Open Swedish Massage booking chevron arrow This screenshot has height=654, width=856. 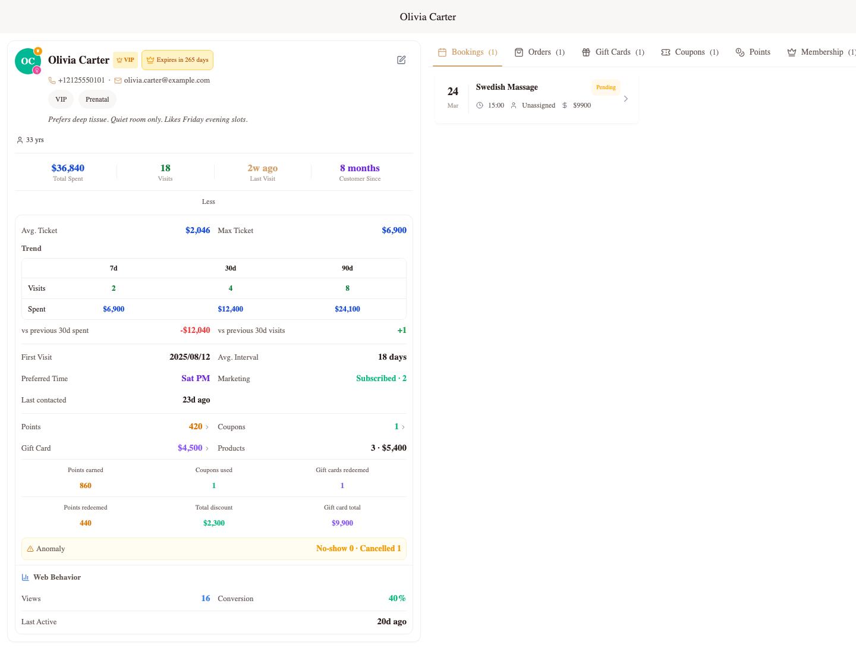[x=625, y=99]
